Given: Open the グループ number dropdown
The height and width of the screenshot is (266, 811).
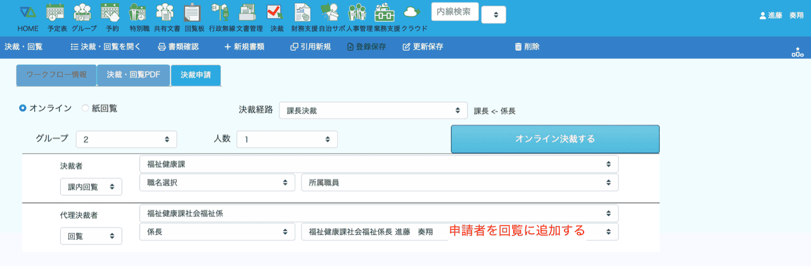Looking at the screenshot, I should pyautogui.click(x=126, y=139).
